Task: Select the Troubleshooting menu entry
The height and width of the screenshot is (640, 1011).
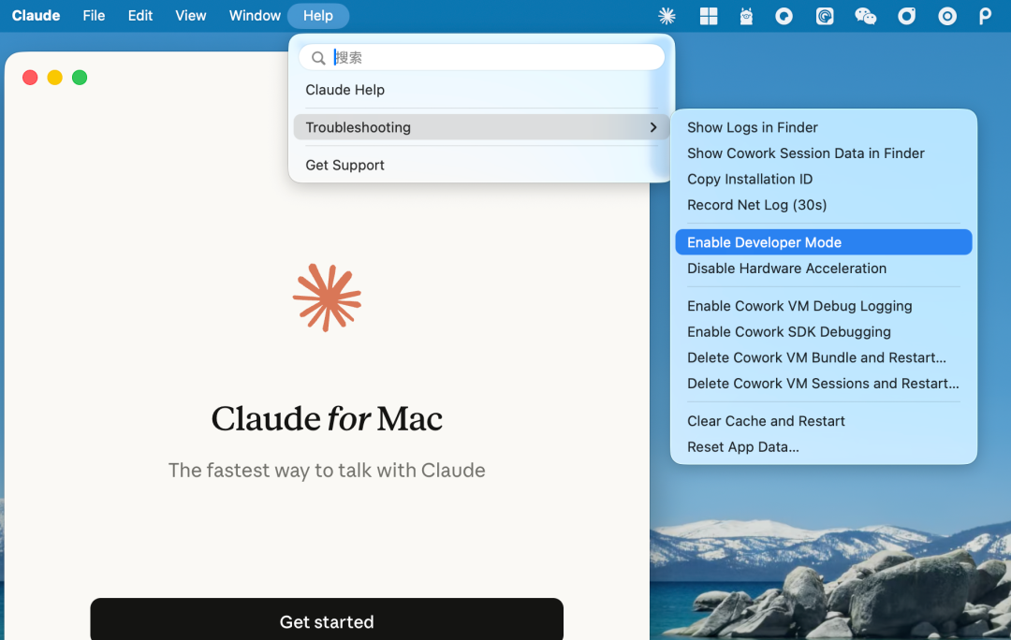Action: point(482,127)
